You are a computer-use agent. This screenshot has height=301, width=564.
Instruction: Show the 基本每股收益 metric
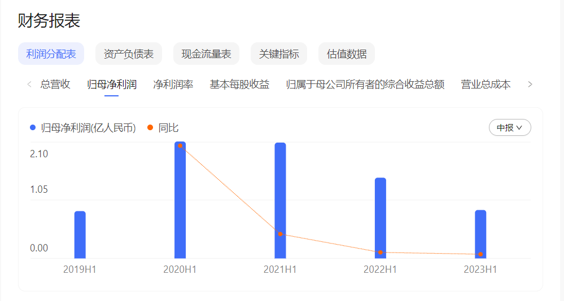pyautogui.click(x=239, y=85)
